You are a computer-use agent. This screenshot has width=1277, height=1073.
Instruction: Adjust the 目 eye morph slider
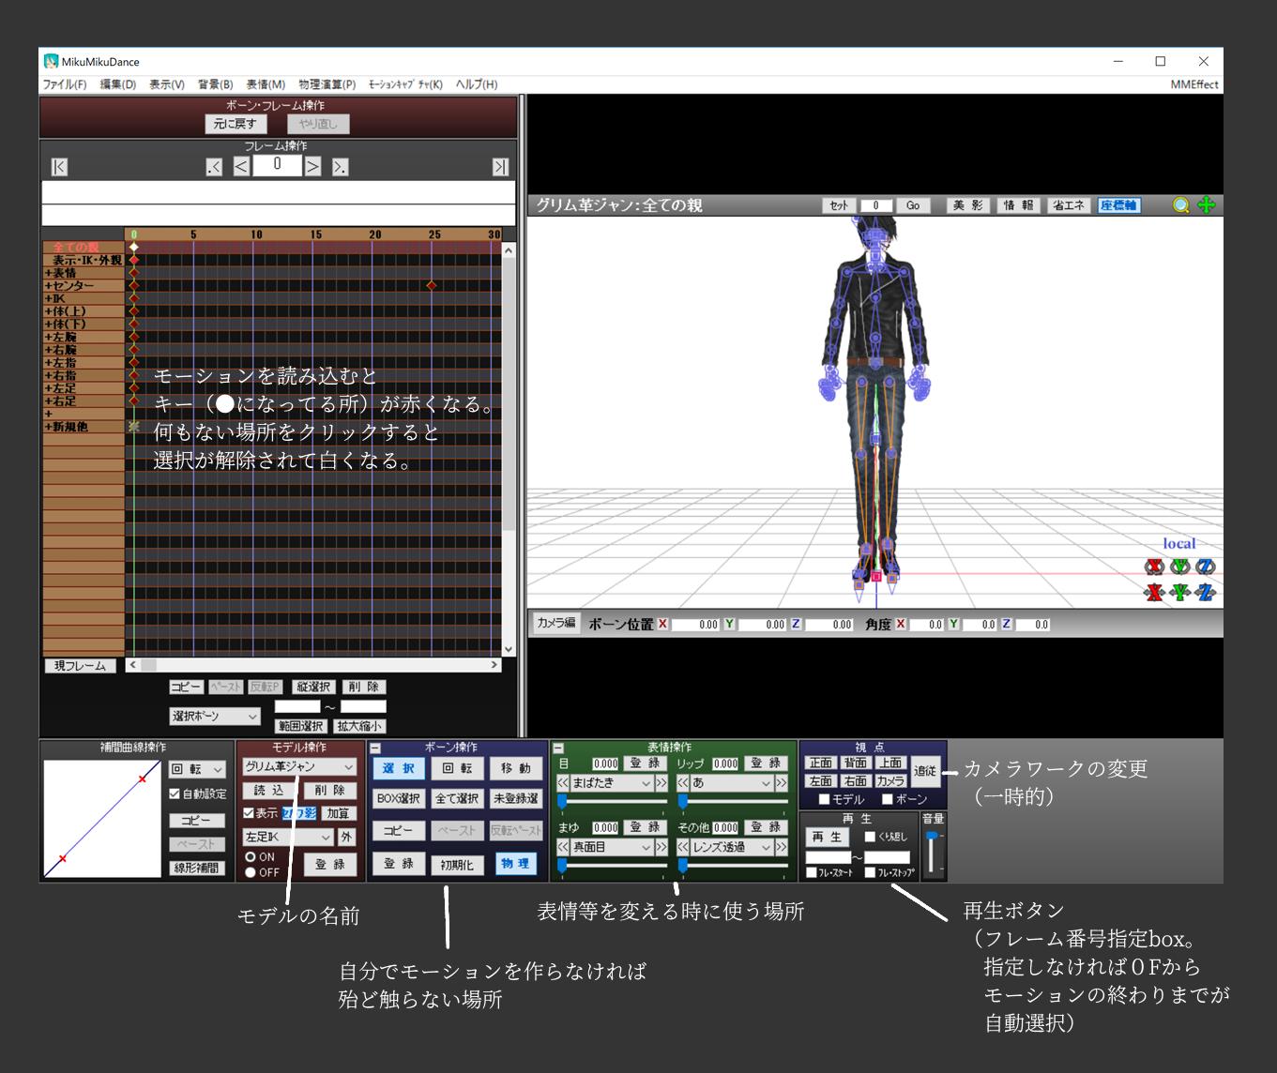[613, 801]
